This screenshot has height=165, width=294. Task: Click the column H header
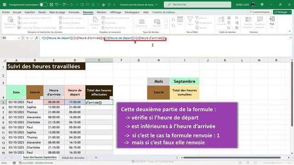tap(158, 60)
